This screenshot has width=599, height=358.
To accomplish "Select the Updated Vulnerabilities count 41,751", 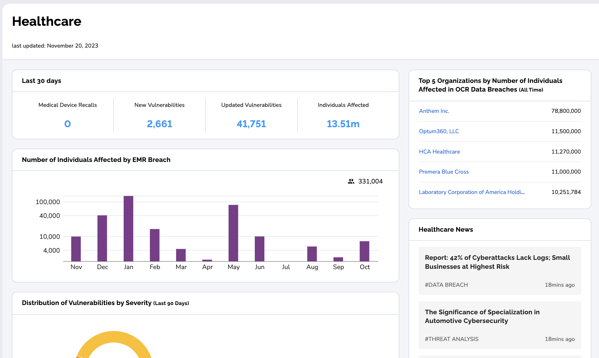I will coord(251,124).
